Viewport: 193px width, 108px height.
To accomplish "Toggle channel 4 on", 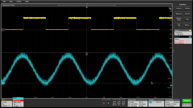I will click(108, 103).
